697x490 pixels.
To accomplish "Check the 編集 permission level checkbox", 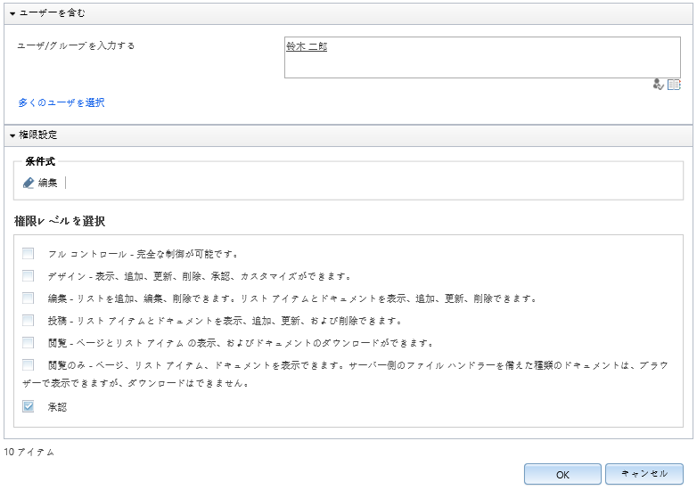I will coord(28,298).
